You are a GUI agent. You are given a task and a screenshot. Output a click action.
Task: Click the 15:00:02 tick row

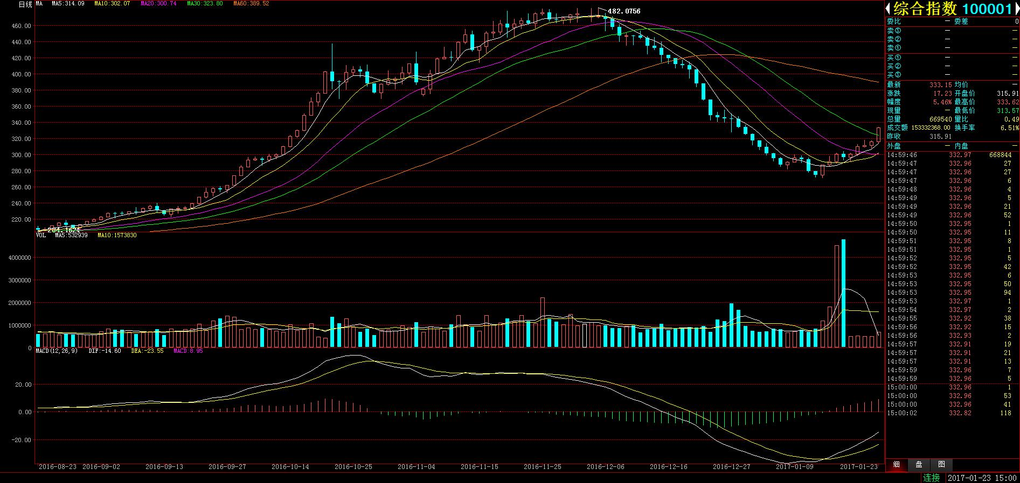click(952, 413)
